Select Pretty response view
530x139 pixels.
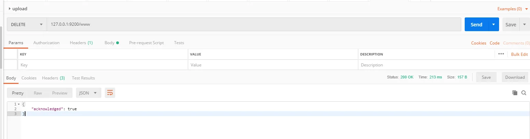click(18, 93)
